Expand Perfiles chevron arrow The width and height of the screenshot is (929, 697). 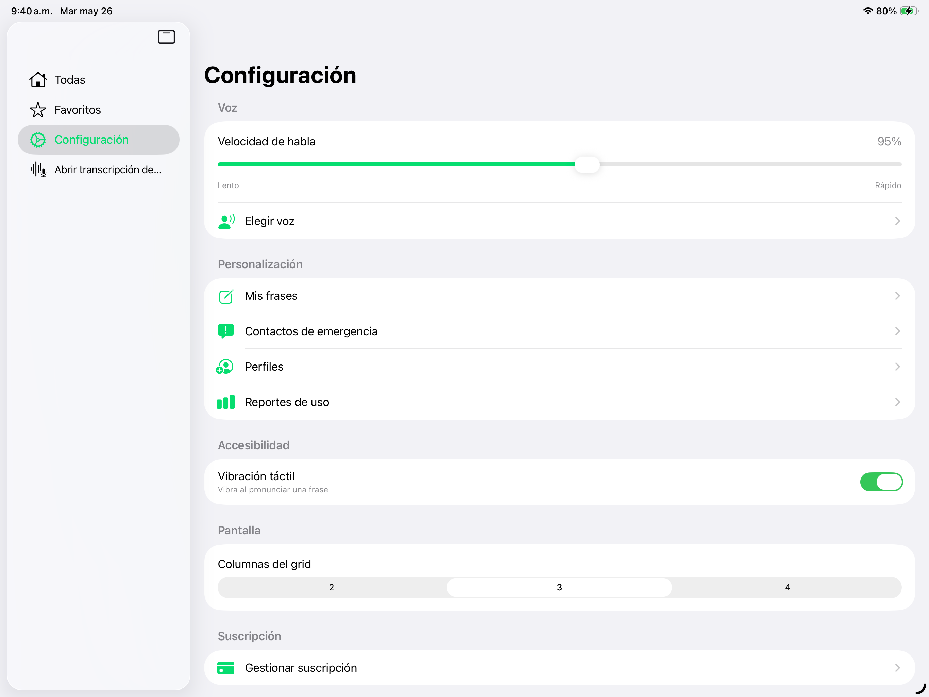click(x=897, y=367)
